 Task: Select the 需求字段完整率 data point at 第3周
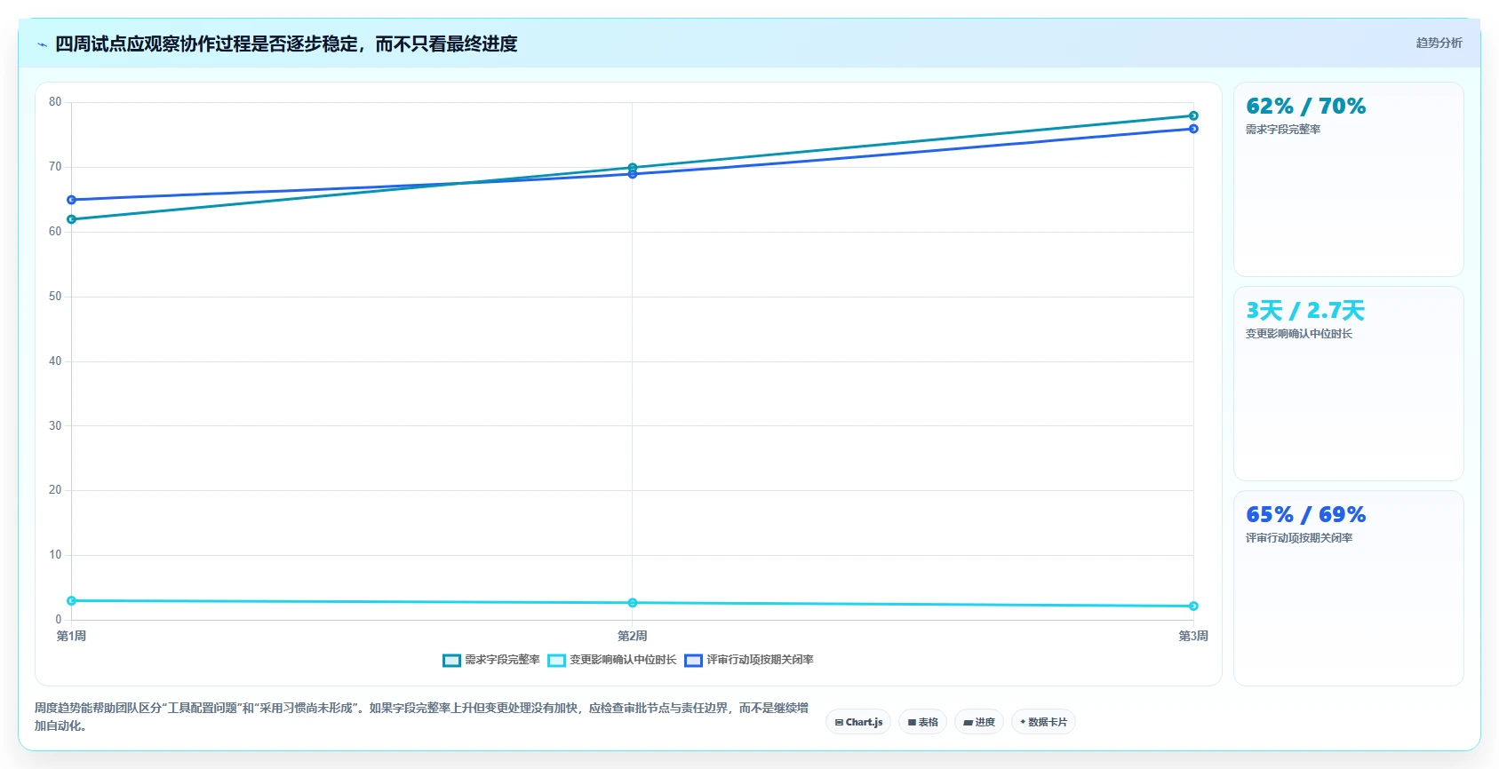pyautogui.click(x=1193, y=115)
